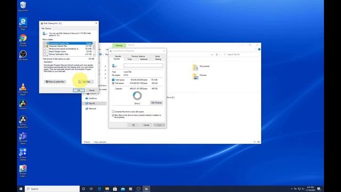Open File Explorer from the taskbar
The height and width of the screenshot is (192, 341).
[x=107, y=189]
